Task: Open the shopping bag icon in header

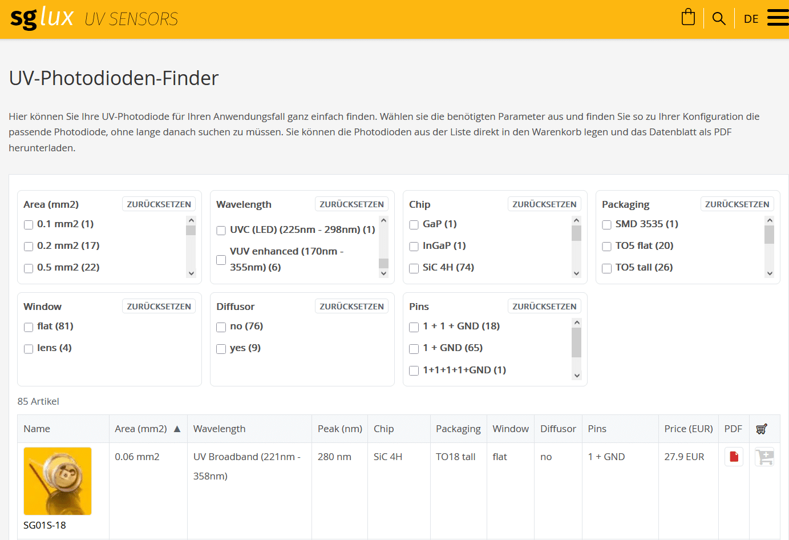Action: point(688,18)
